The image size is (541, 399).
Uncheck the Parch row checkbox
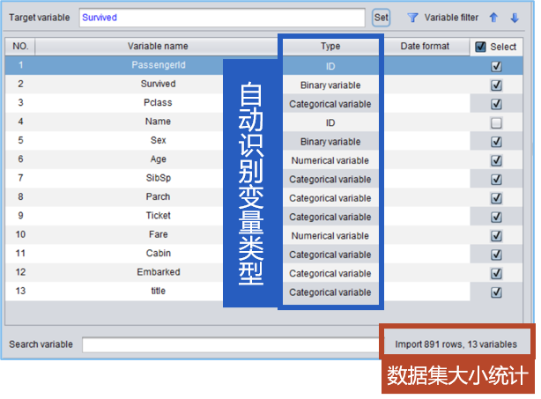(x=496, y=198)
